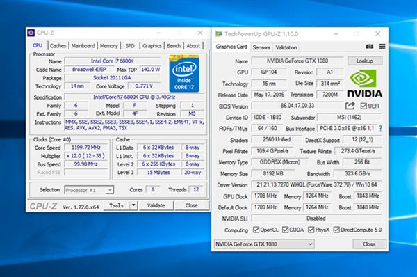Switch to the Mainboard tab
417x277 pixels.
coord(83,46)
